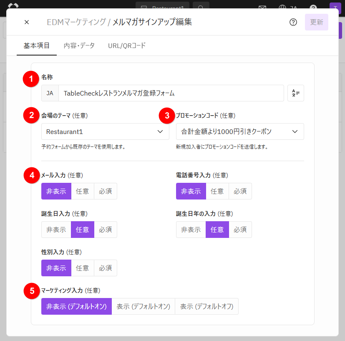Set 電話番号入力 to 任意
The image size is (345, 341).
click(x=217, y=191)
